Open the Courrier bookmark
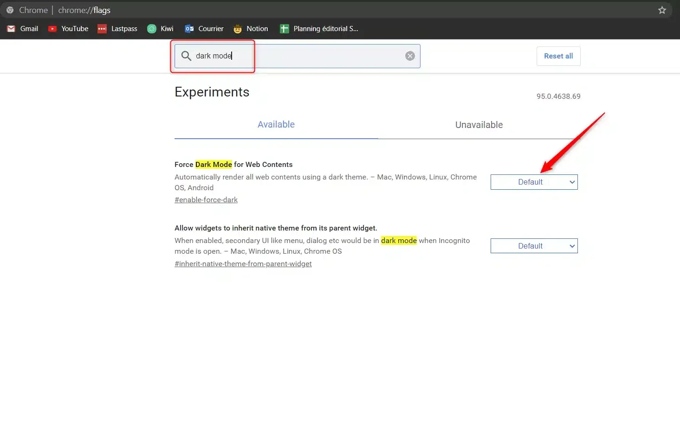The width and height of the screenshot is (680, 442). point(204,29)
